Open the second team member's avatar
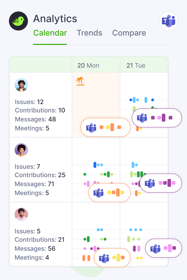Viewport: 187px width, 280px height. pos(21,150)
